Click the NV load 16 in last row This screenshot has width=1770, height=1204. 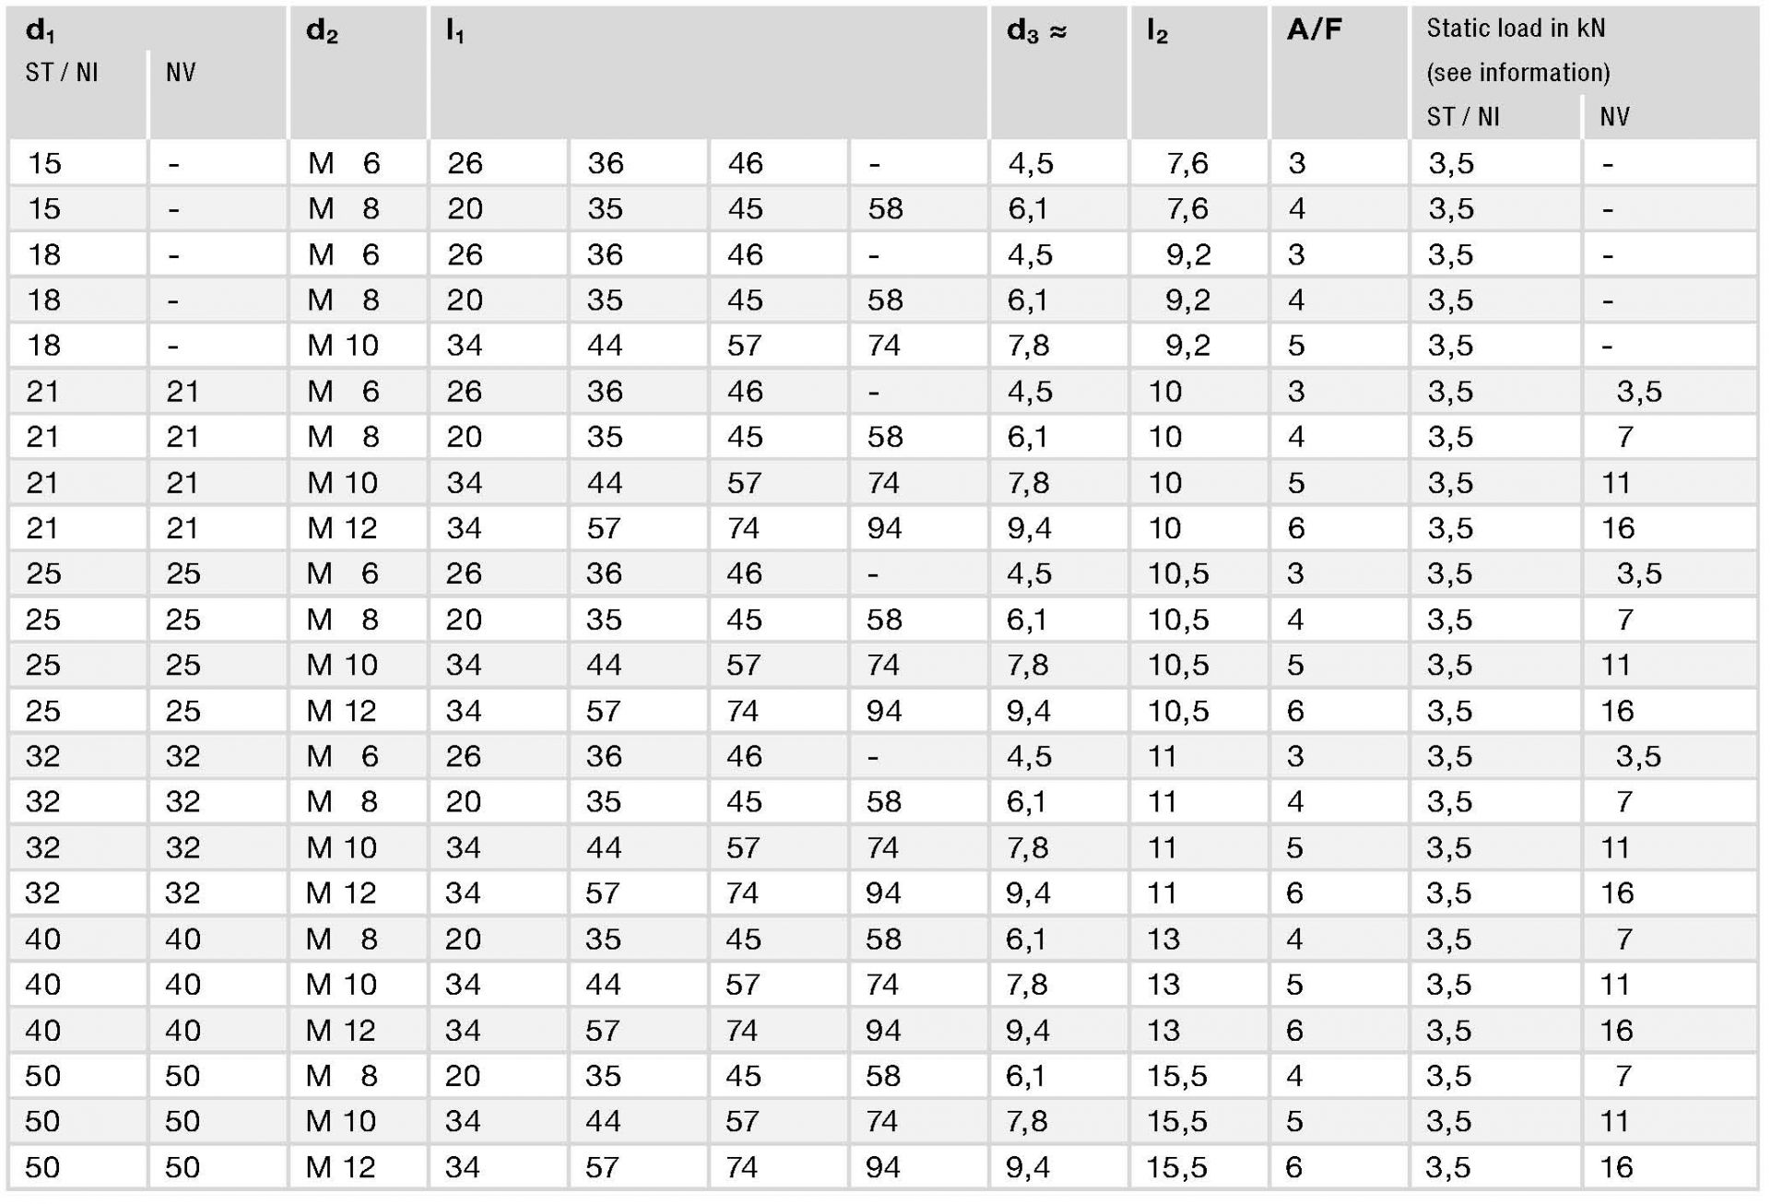1617,1168
